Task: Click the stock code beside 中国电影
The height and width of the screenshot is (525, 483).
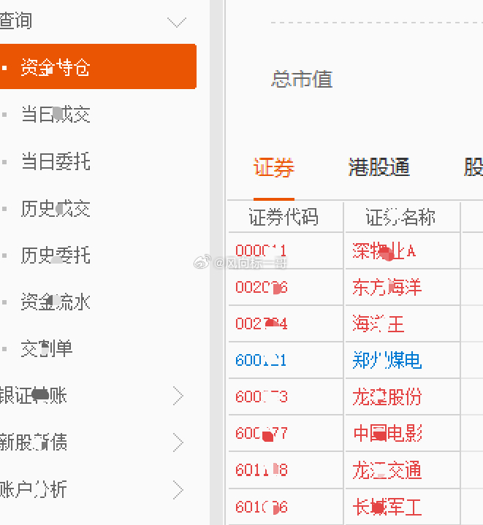Action: click(x=262, y=434)
